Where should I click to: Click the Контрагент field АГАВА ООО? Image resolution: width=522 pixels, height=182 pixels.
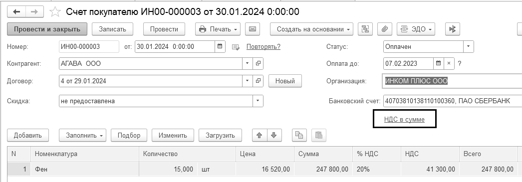151,63
